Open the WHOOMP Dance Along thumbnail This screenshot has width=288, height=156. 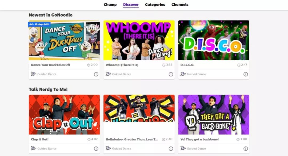139,40
